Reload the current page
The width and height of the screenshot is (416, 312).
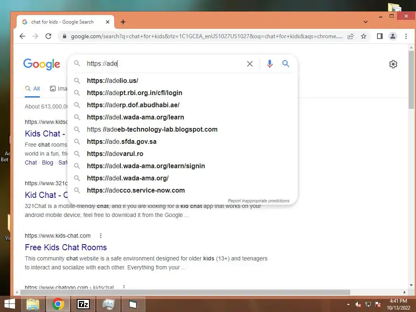point(48,36)
